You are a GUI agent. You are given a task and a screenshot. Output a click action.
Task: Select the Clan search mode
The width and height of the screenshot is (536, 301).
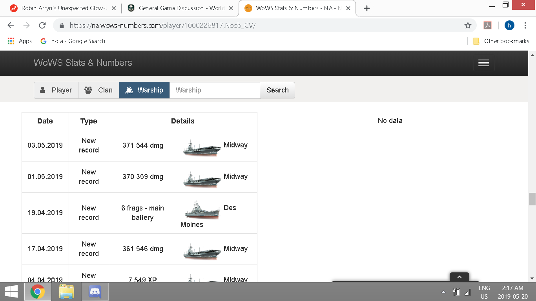99,90
